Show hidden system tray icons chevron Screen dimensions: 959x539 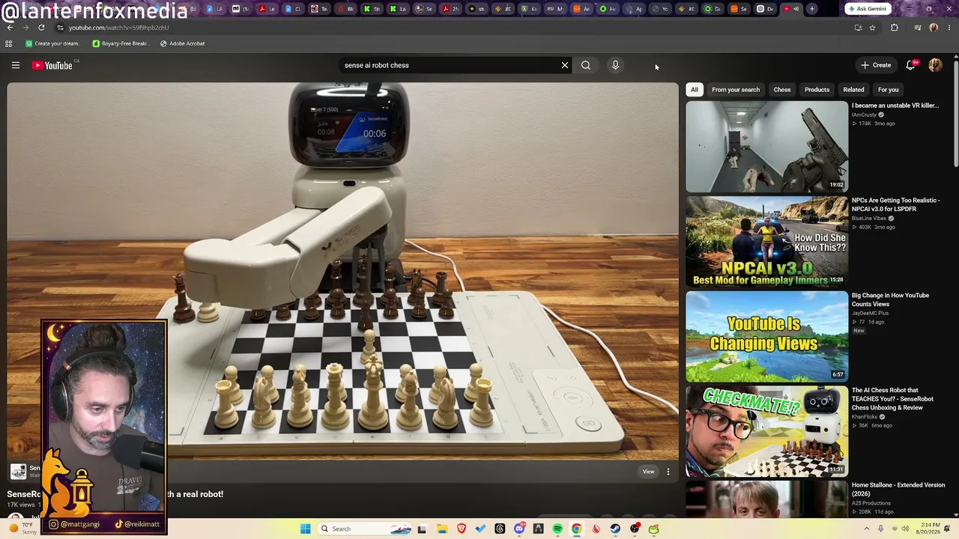[867, 529]
